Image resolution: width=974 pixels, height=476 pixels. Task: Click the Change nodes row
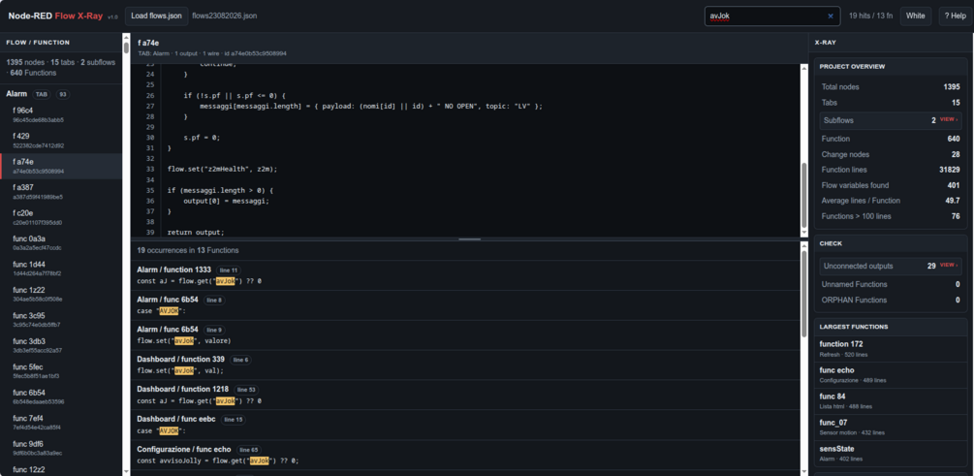pyautogui.click(x=891, y=154)
